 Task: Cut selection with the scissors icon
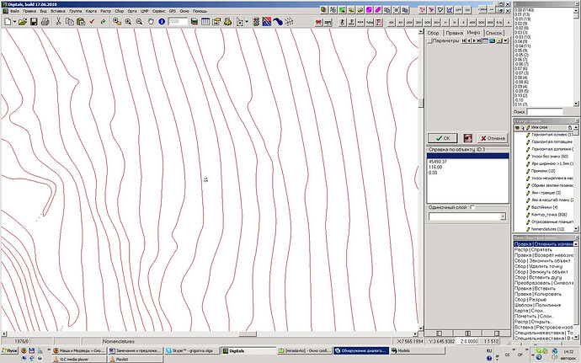tap(58, 22)
